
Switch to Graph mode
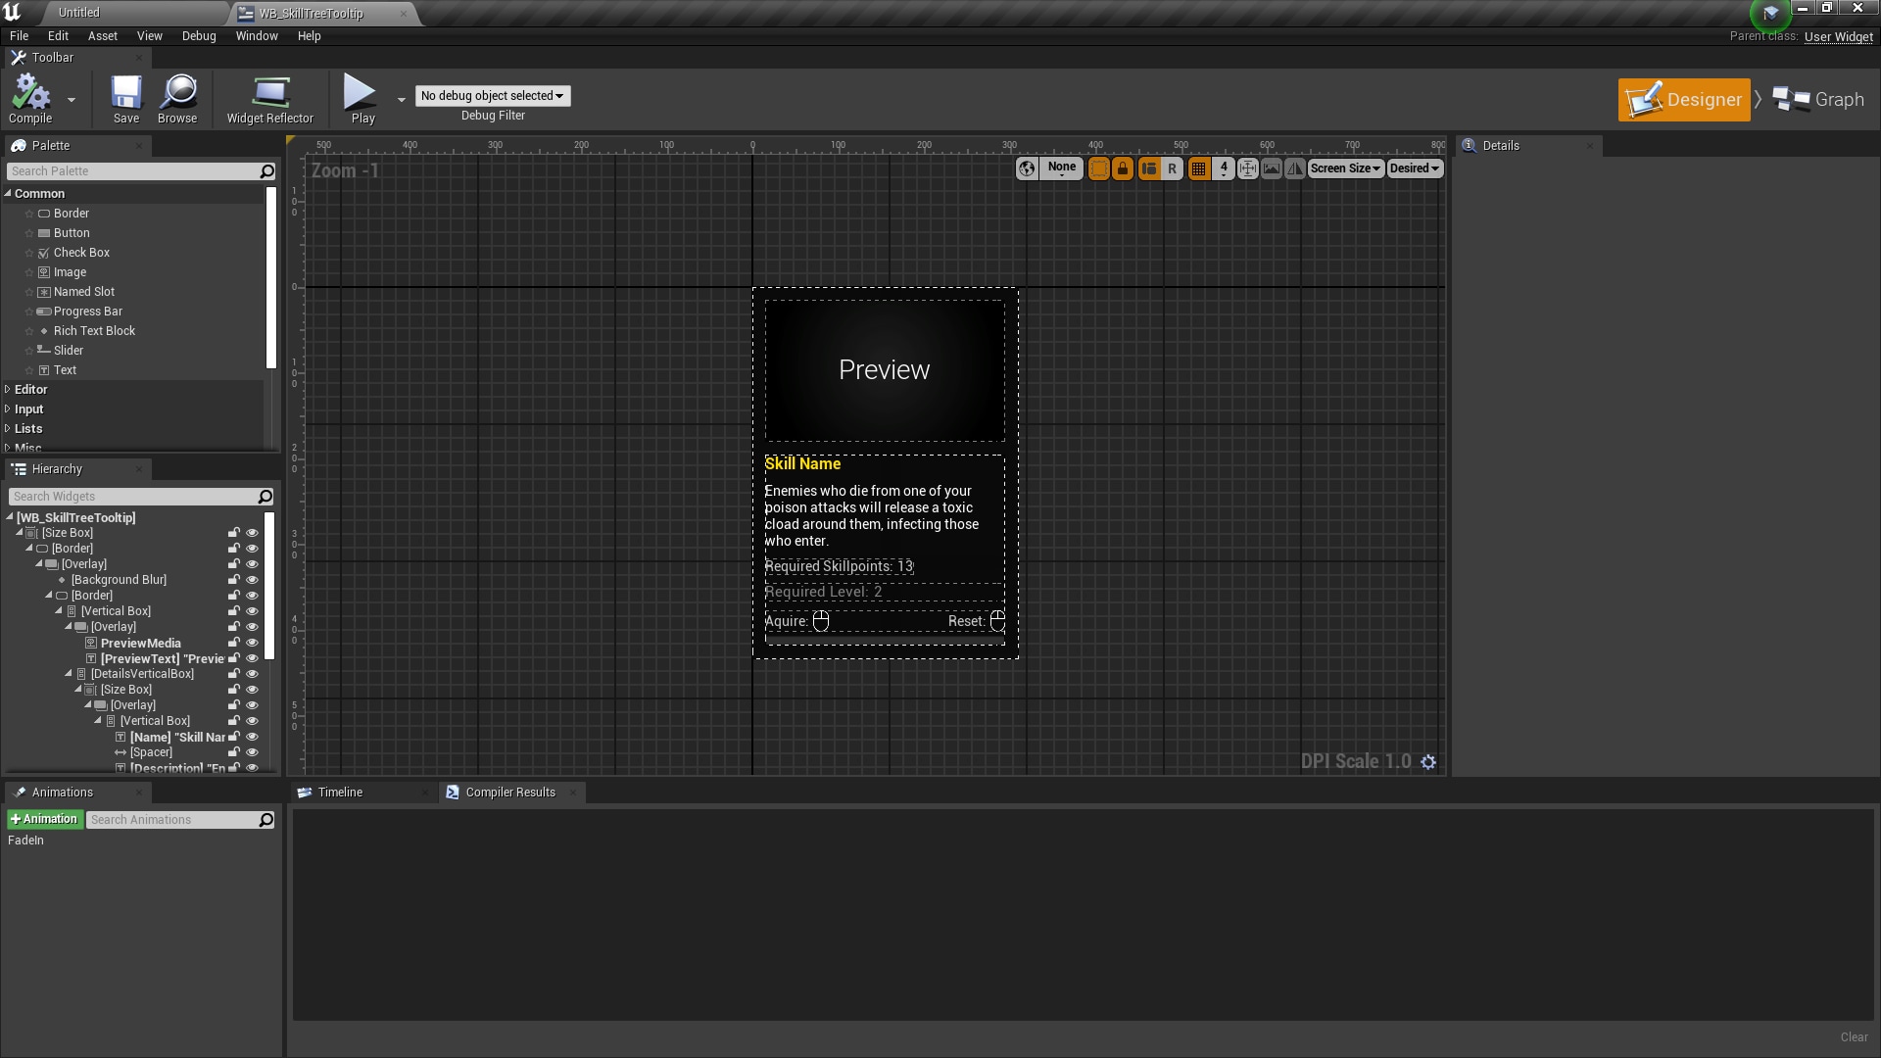tap(1819, 99)
